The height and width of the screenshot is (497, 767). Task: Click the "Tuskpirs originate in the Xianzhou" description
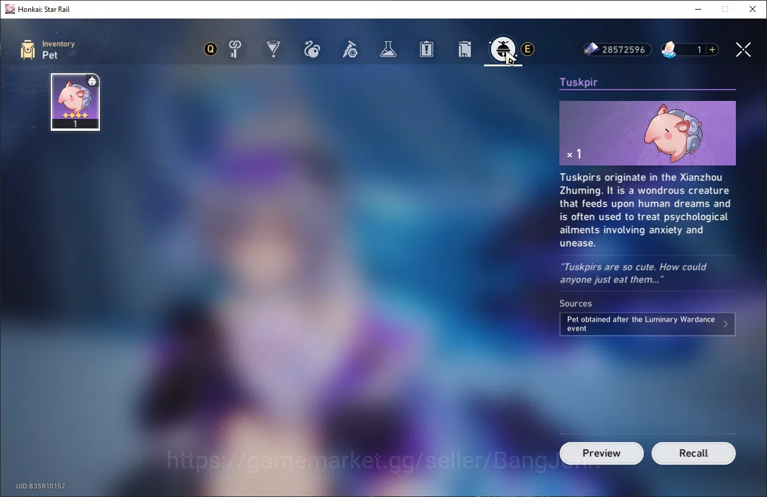pos(645,210)
